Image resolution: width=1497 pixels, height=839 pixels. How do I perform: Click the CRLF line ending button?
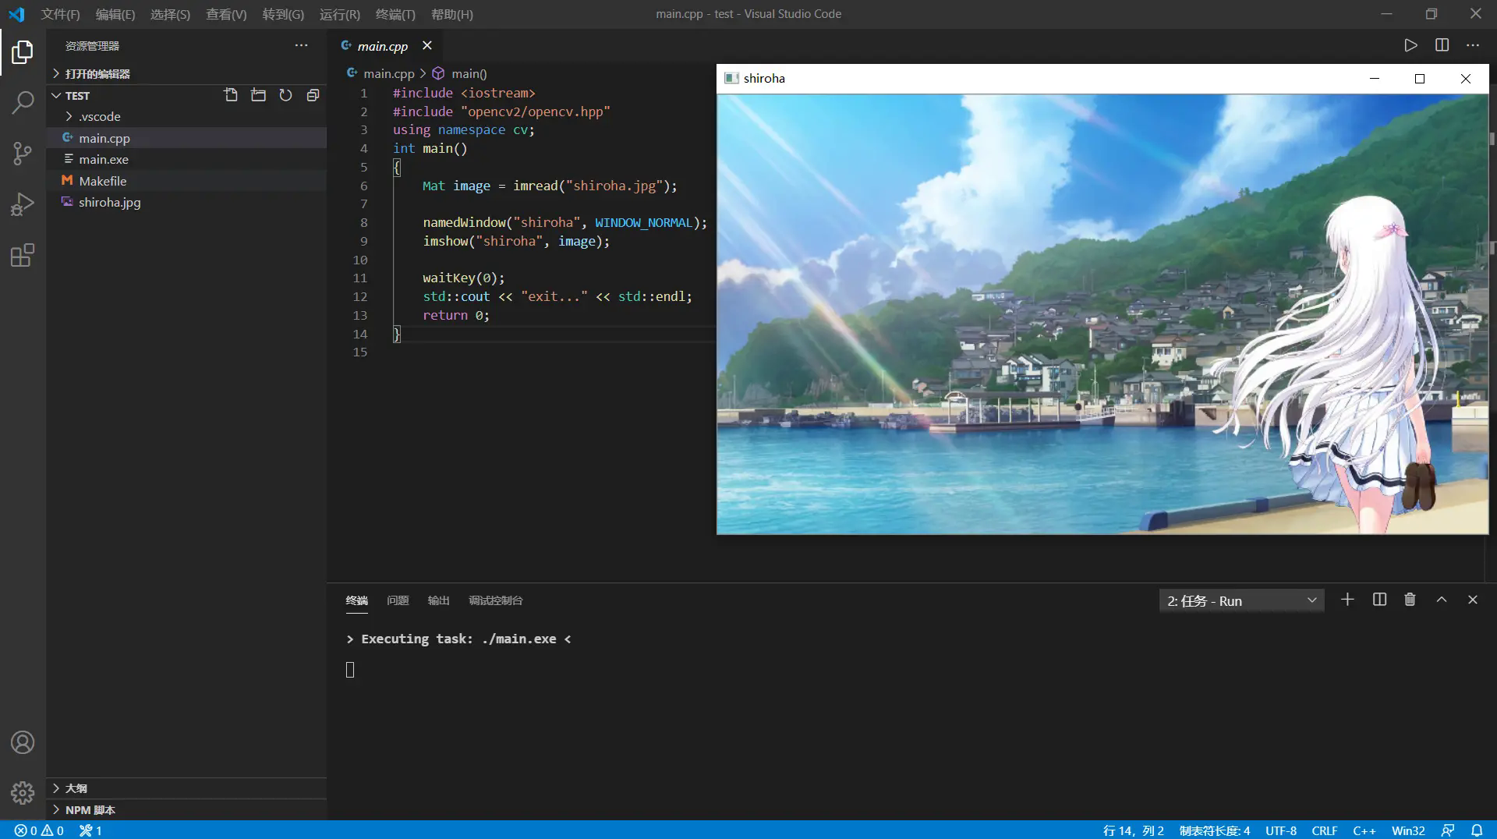click(1324, 830)
